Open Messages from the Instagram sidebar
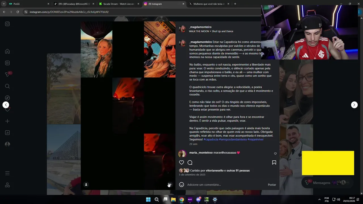Screen dimensions: 363x204 point(8,75)
